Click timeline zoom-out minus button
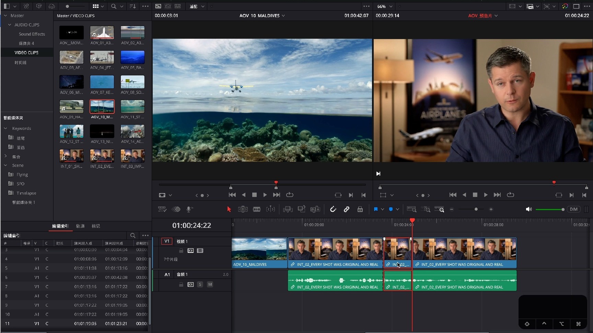This screenshot has height=333, width=593. tap(452, 209)
